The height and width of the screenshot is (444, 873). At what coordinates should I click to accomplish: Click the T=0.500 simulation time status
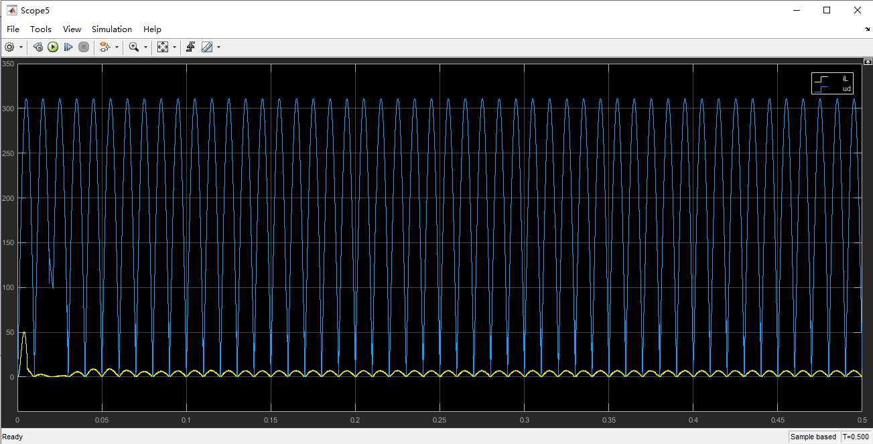(856, 437)
